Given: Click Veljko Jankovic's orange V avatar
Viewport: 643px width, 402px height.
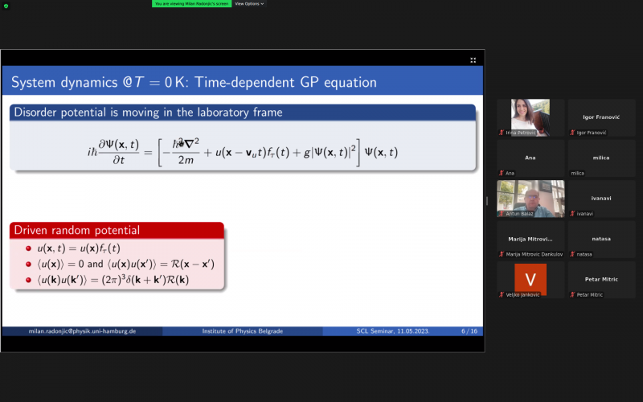Looking at the screenshot, I should pyautogui.click(x=530, y=279).
